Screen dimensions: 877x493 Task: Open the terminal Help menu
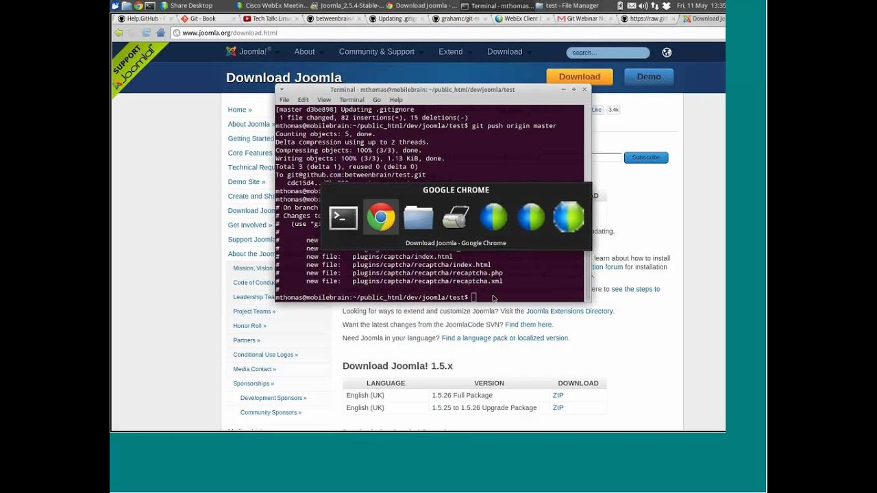click(396, 100)
